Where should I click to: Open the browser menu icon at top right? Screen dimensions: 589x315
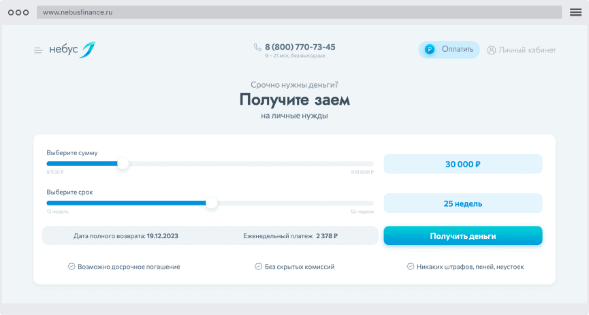point(575,12)
